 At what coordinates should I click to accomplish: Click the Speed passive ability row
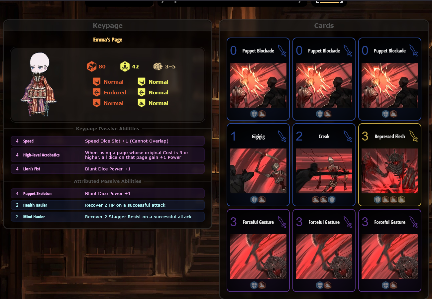pos(108,141)
